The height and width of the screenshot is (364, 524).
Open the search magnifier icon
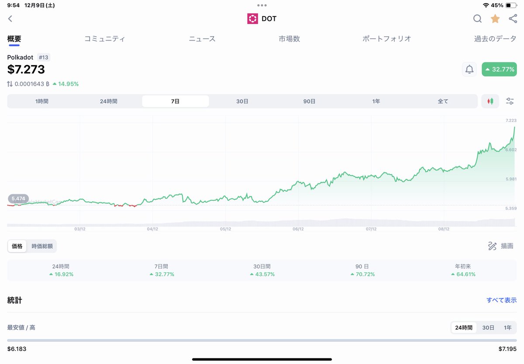[477, 18]
